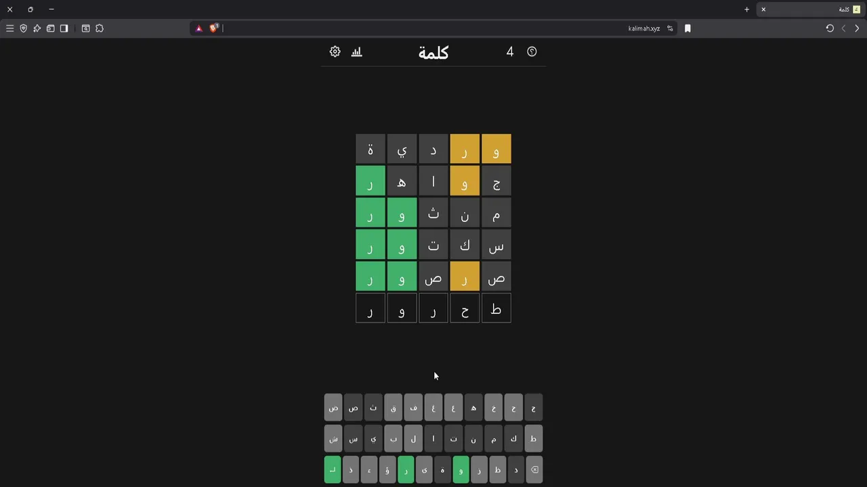Tap the غ key on the keyboard

433,407
